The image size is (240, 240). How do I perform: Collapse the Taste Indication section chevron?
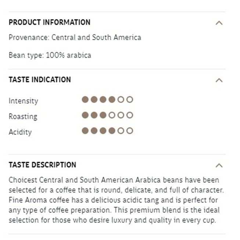[x=219, y=80]
